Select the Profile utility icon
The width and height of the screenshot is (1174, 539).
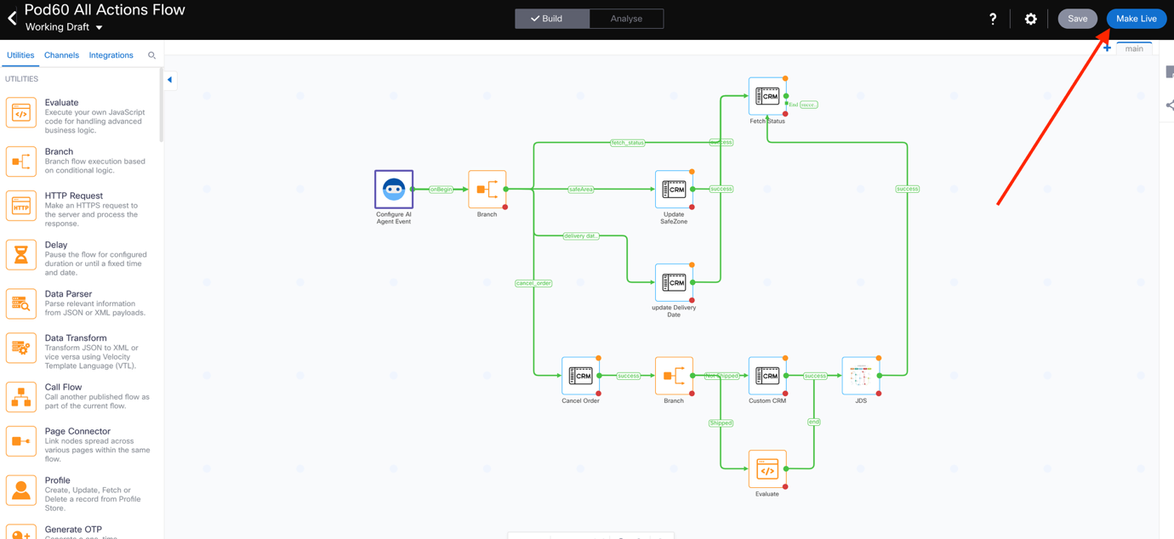[x=21, y=491]
